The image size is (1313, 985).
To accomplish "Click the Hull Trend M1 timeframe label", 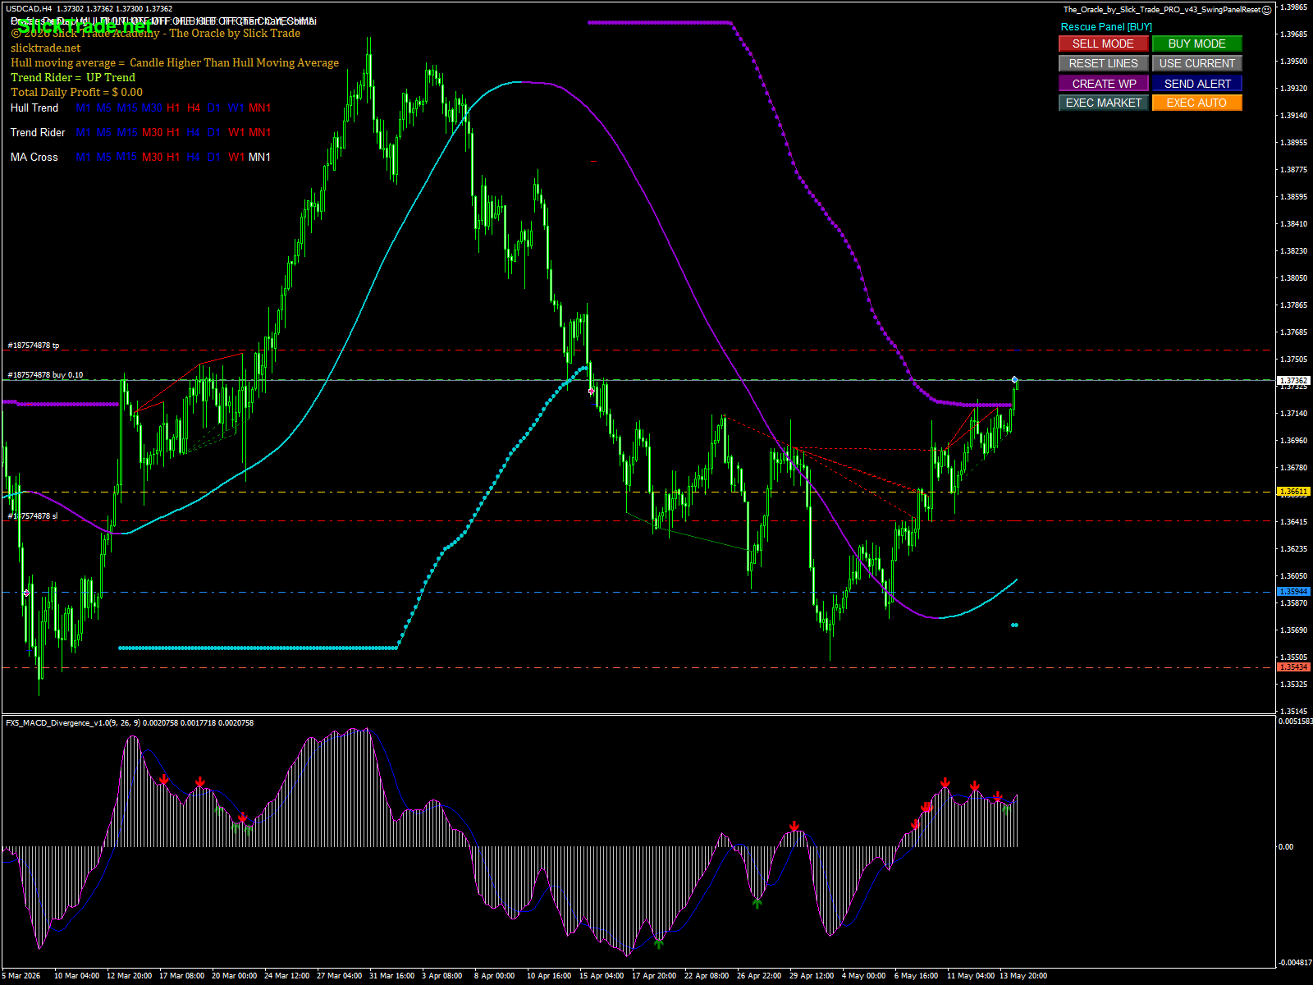I will click(x=84, y=108).
